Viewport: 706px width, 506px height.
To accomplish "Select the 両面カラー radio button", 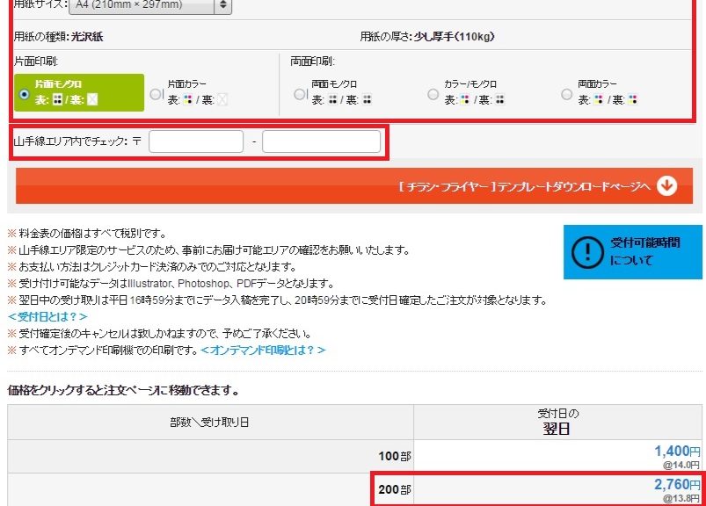I will [565, 94].
